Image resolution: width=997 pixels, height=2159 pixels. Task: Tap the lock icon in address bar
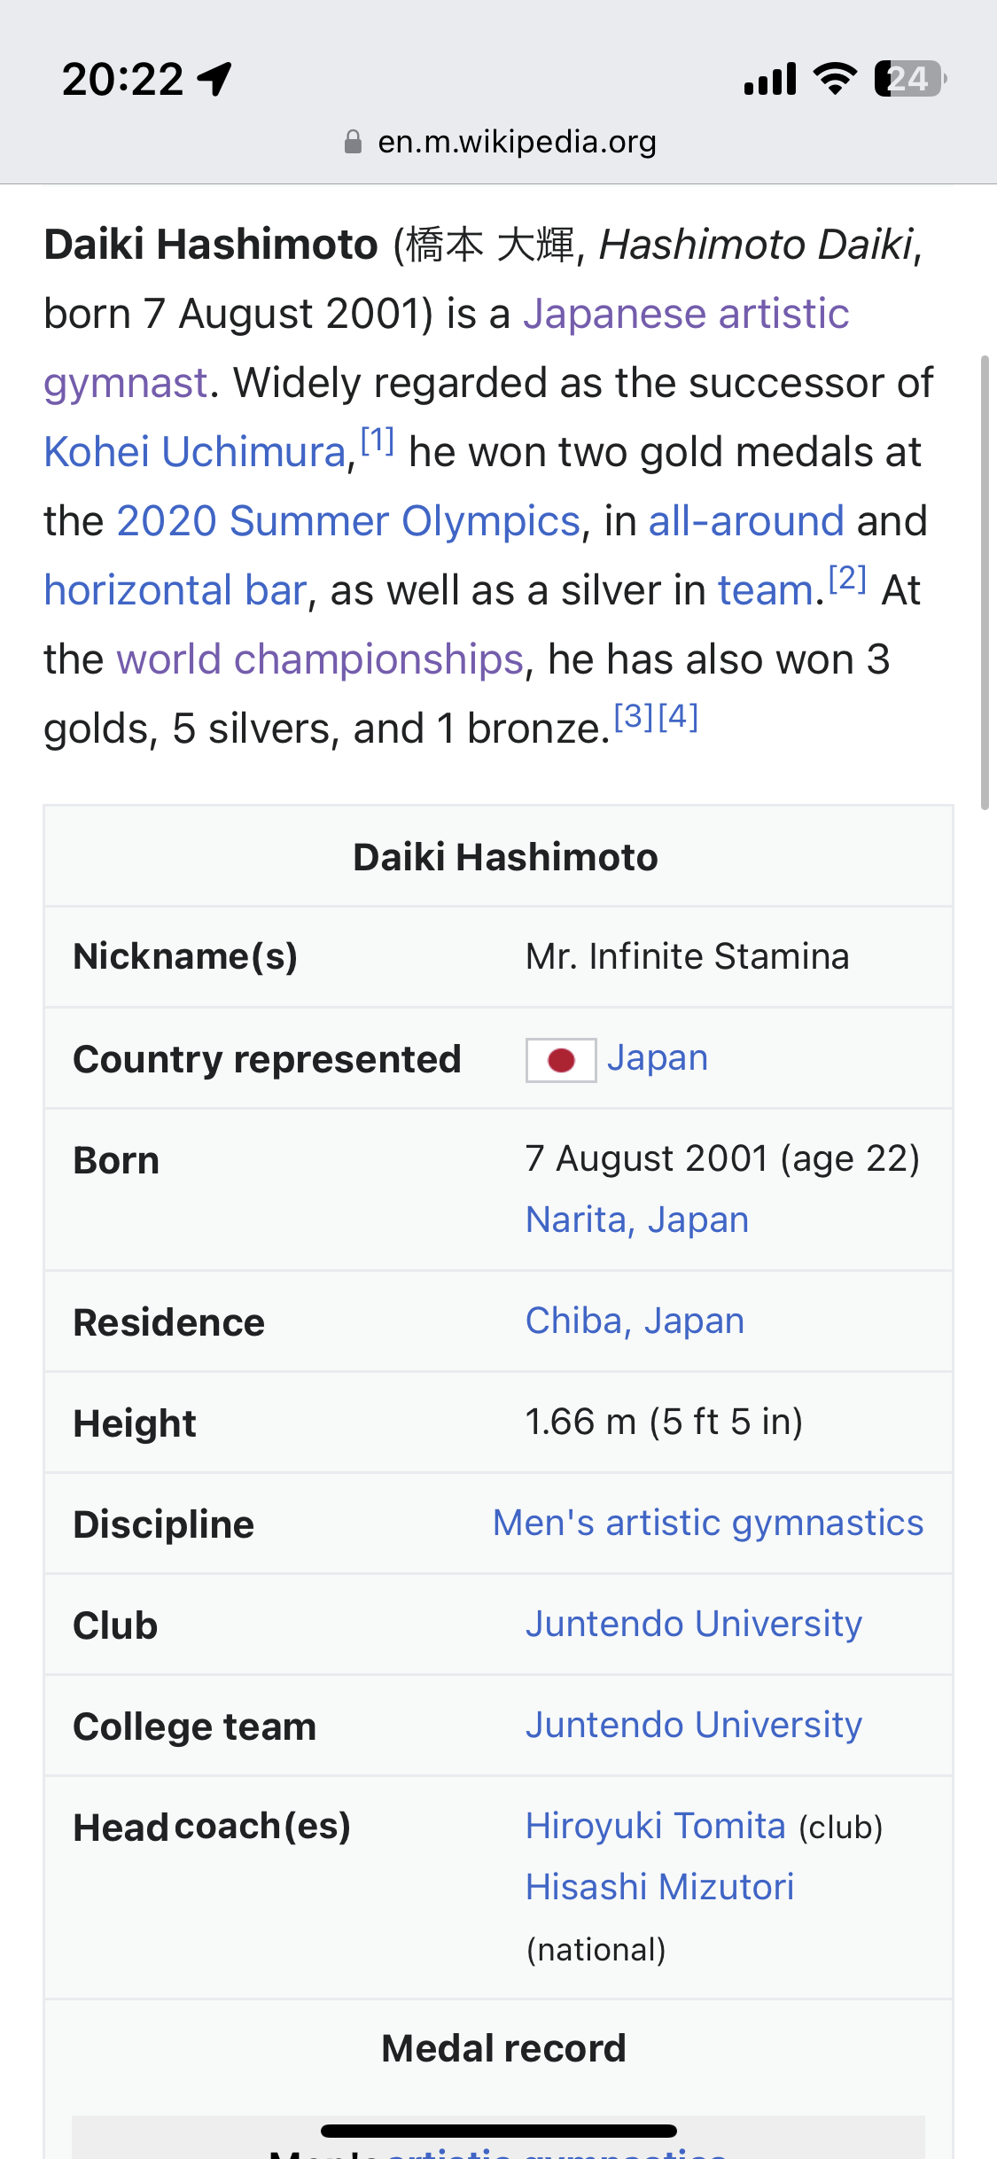[353, 142]
